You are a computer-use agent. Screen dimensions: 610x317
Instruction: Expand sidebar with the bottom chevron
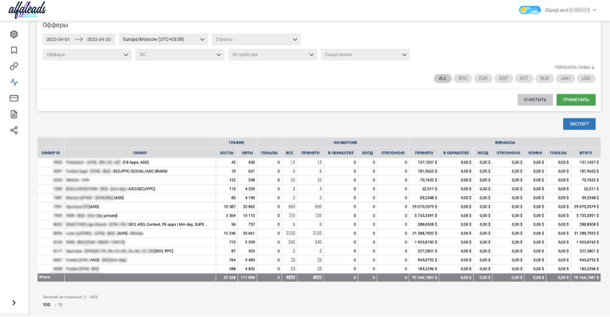click(14, 303)
